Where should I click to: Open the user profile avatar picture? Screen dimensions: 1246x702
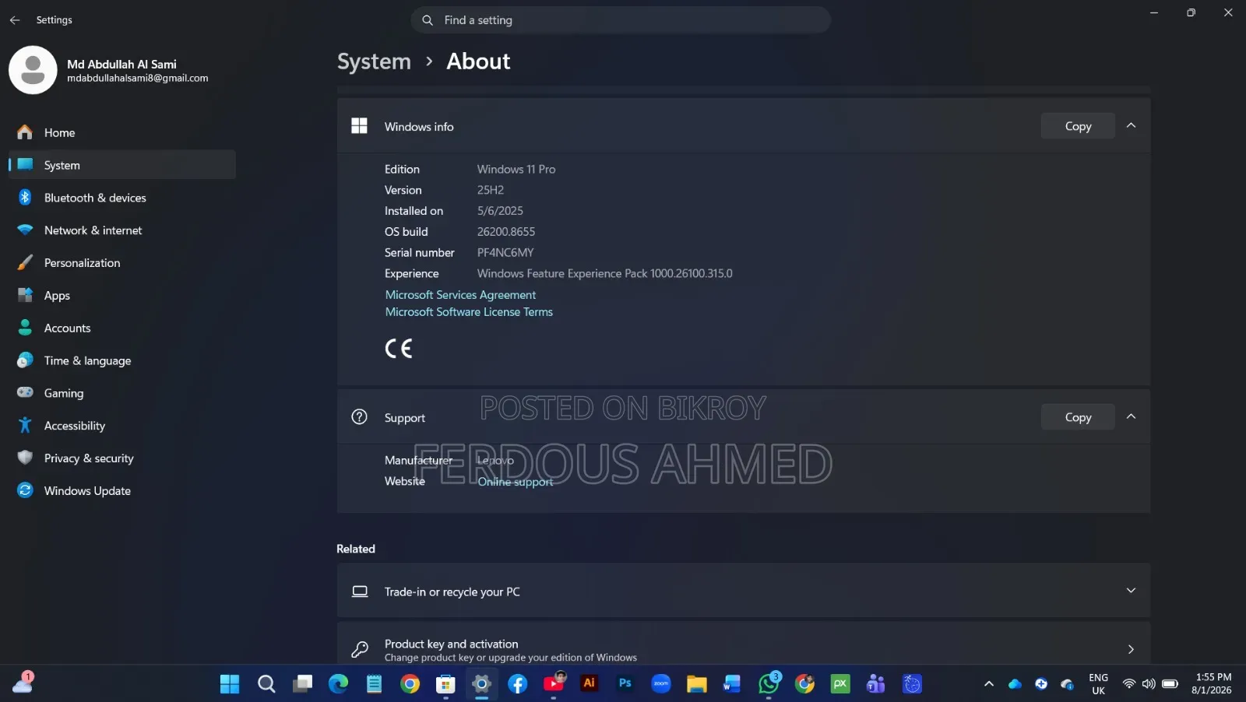coord(33,70)
